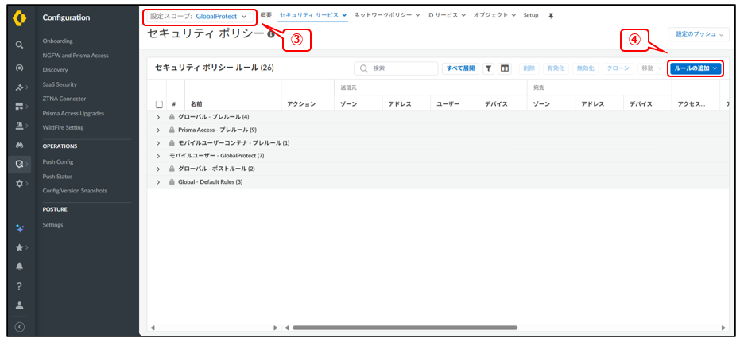Open the column layout icon
The height and width of the screenshot is (342, 744).
[505, 69]
